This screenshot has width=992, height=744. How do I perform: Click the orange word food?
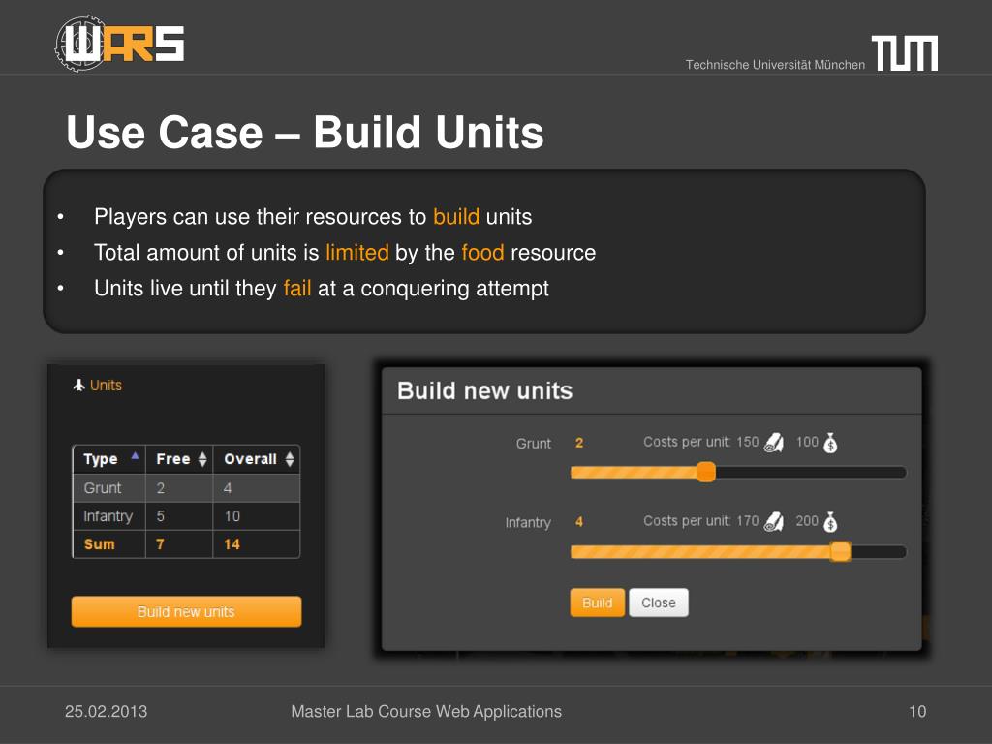tap(482, 253)
